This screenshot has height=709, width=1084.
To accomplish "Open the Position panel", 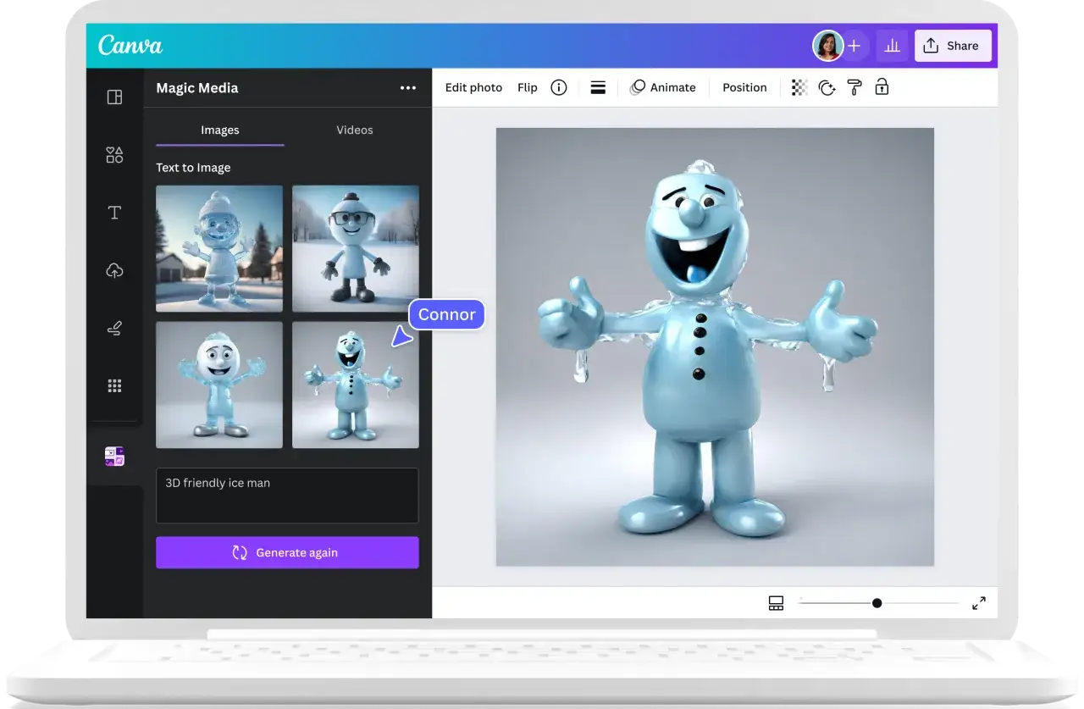I will 744,87.
